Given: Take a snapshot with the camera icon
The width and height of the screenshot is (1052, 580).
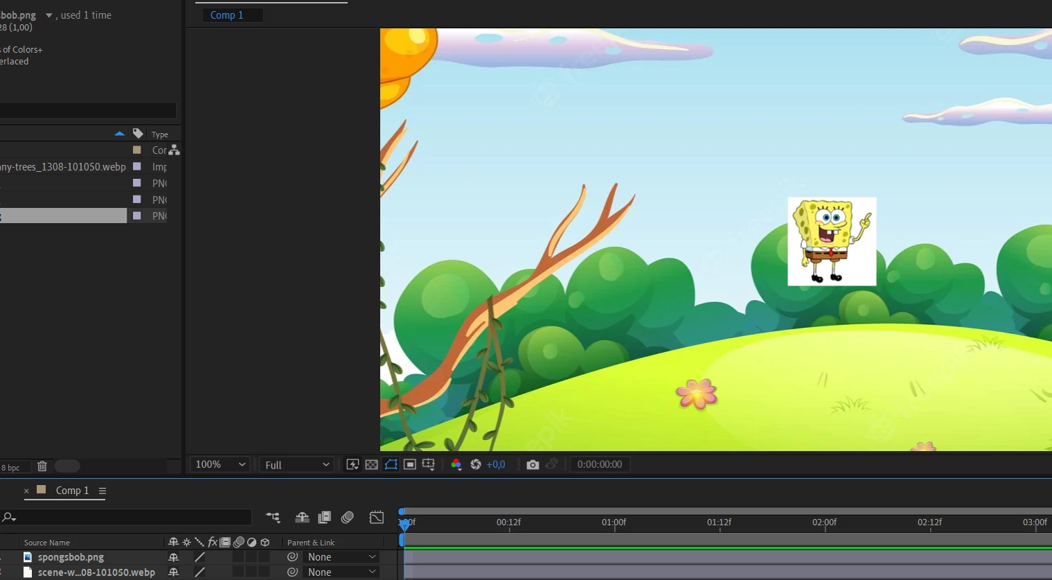Looking at the screenshot, I should [533, 464].
